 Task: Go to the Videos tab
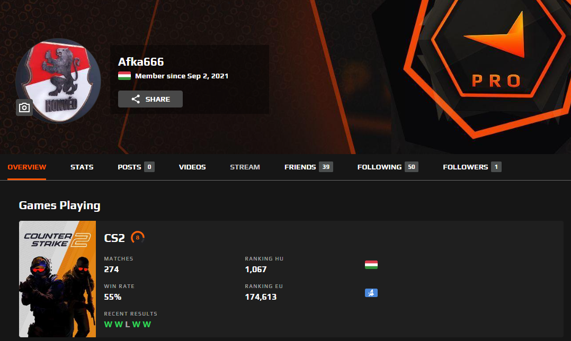coord(192,167)
